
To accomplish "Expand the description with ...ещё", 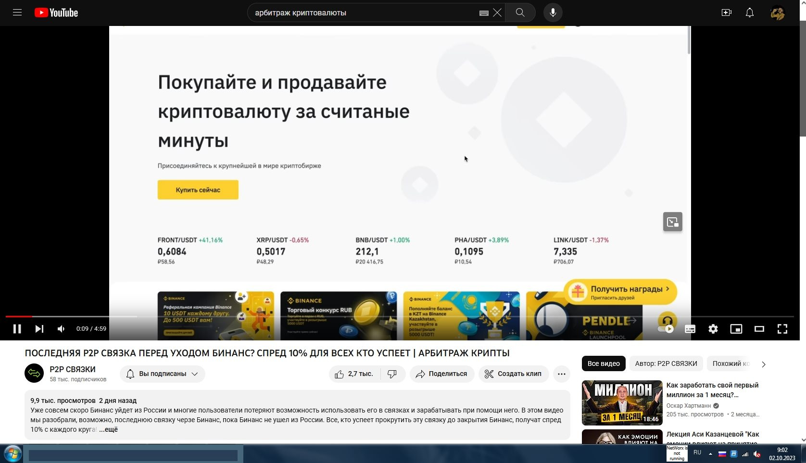I will point(108,429).
